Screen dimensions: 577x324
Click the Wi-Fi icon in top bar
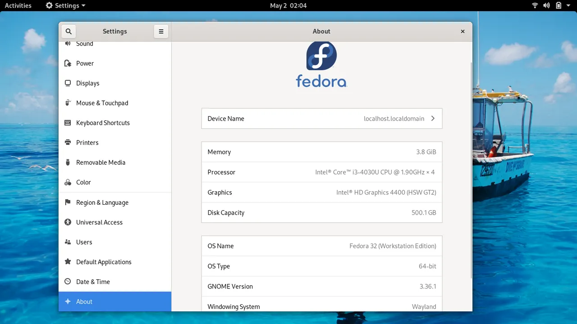tap(535, 5)
